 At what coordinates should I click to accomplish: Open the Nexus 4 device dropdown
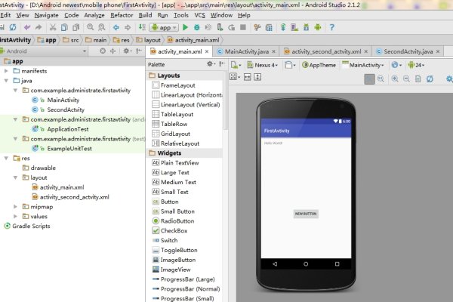click(265, 66)
